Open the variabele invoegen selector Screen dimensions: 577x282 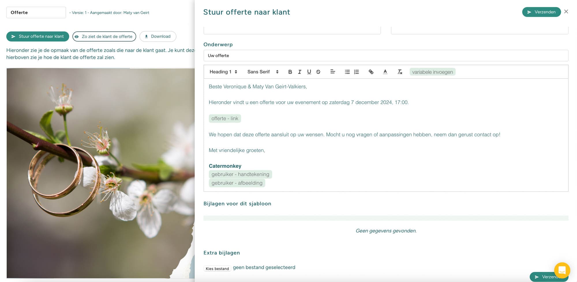432,72
